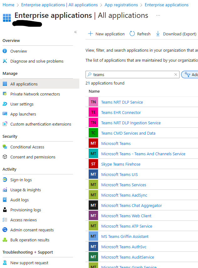Click the Overview info icon
This screenshot has height=268, width=198.
(5, 51)
